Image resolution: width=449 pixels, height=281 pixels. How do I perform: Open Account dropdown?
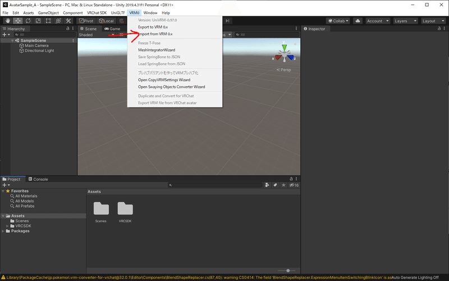pyautogui.click(x=377, y=21)
